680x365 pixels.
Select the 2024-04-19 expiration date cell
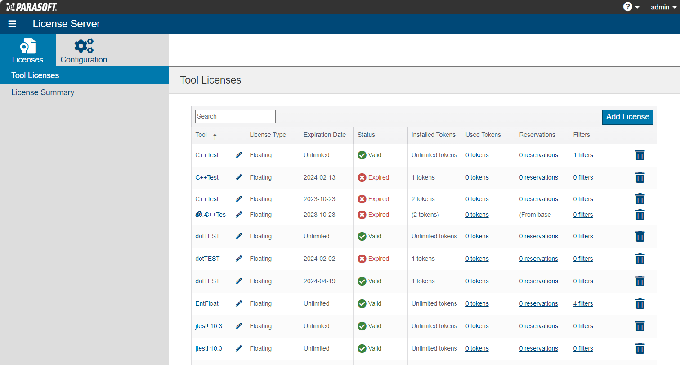[319, 281]
